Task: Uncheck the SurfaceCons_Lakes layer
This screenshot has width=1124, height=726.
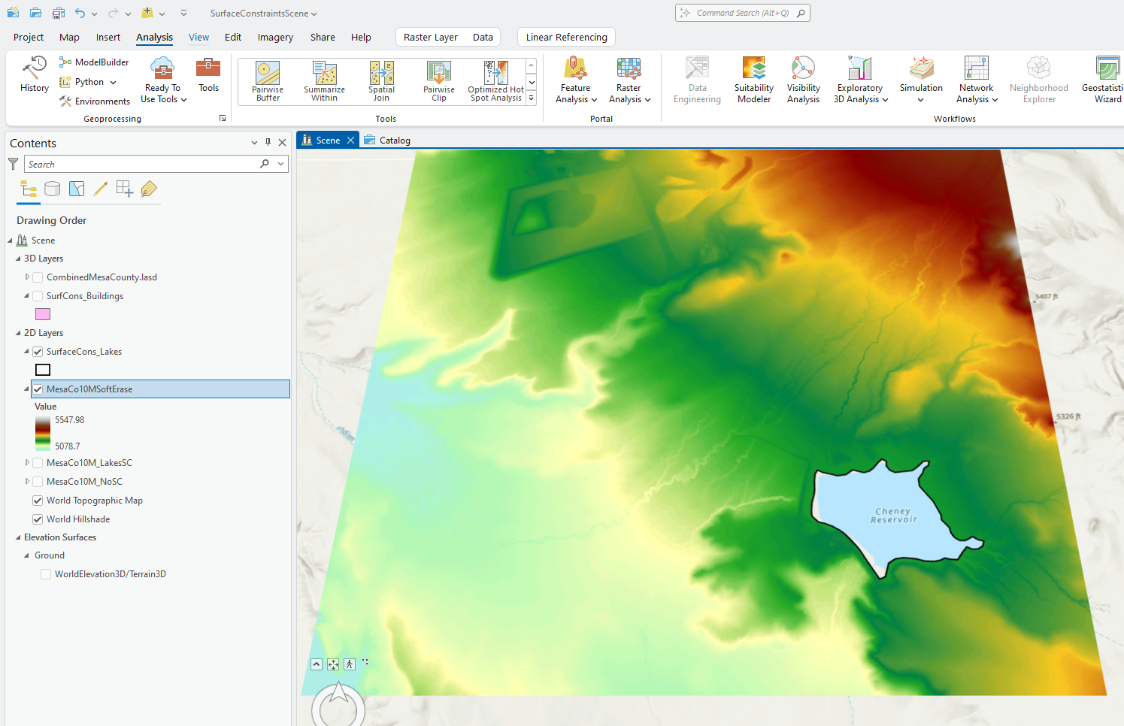Action: [x=38, y=352]
